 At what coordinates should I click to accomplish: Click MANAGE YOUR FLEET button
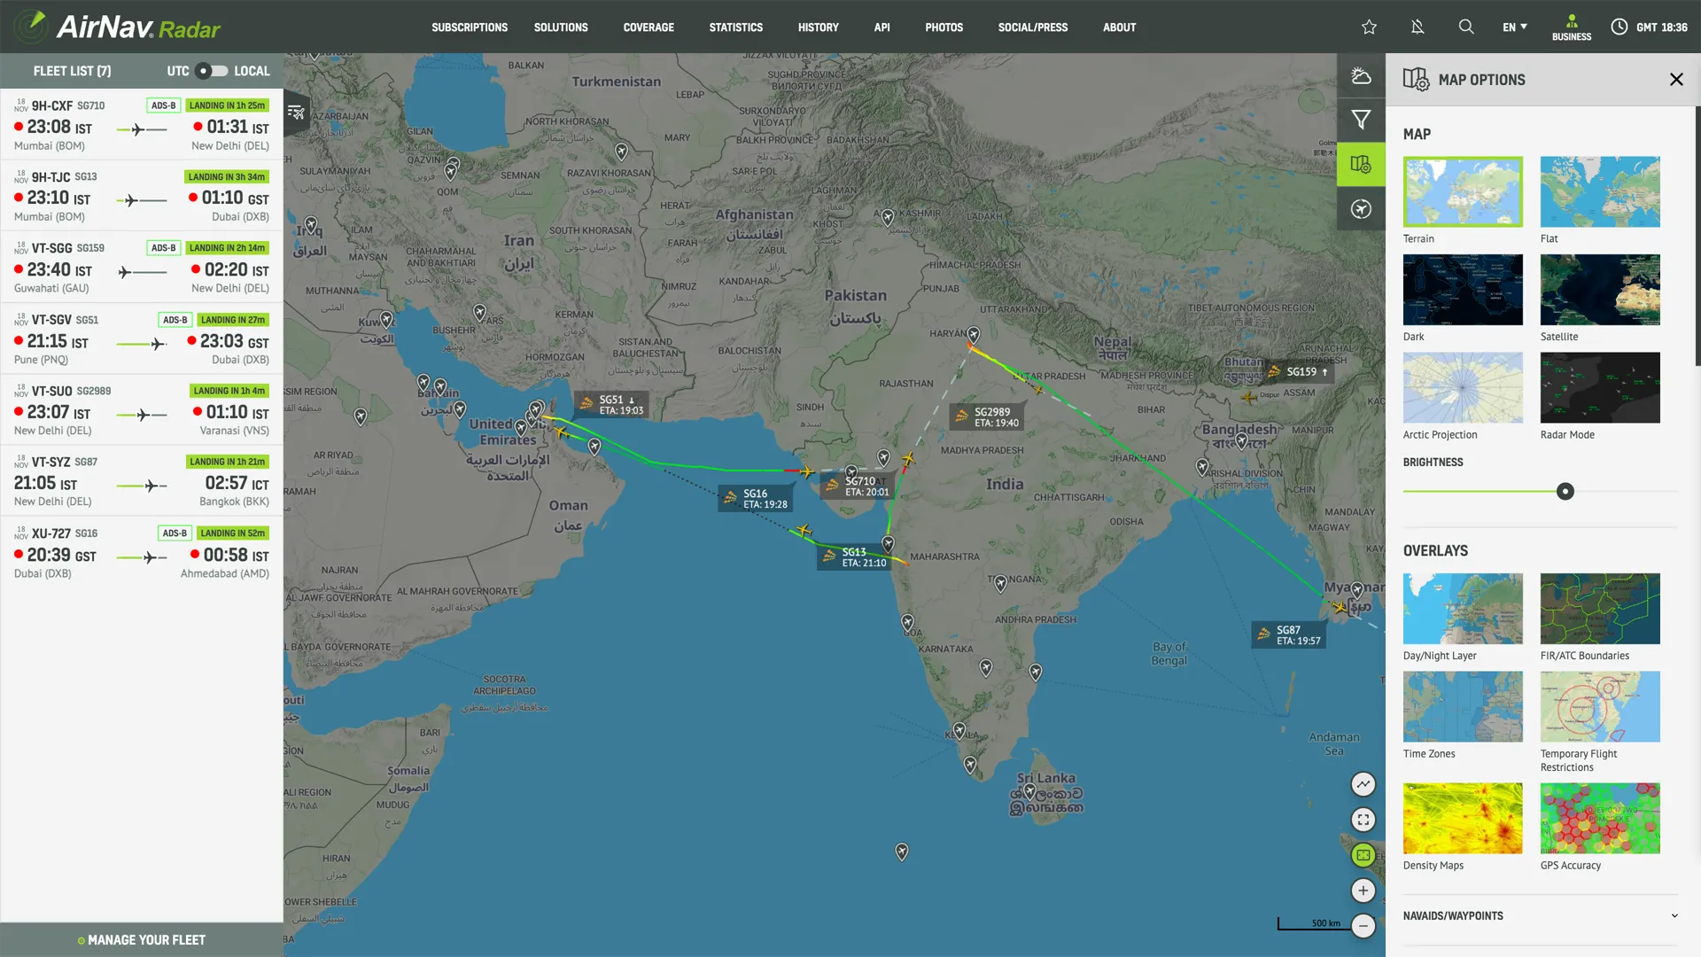tap(142, 940)
